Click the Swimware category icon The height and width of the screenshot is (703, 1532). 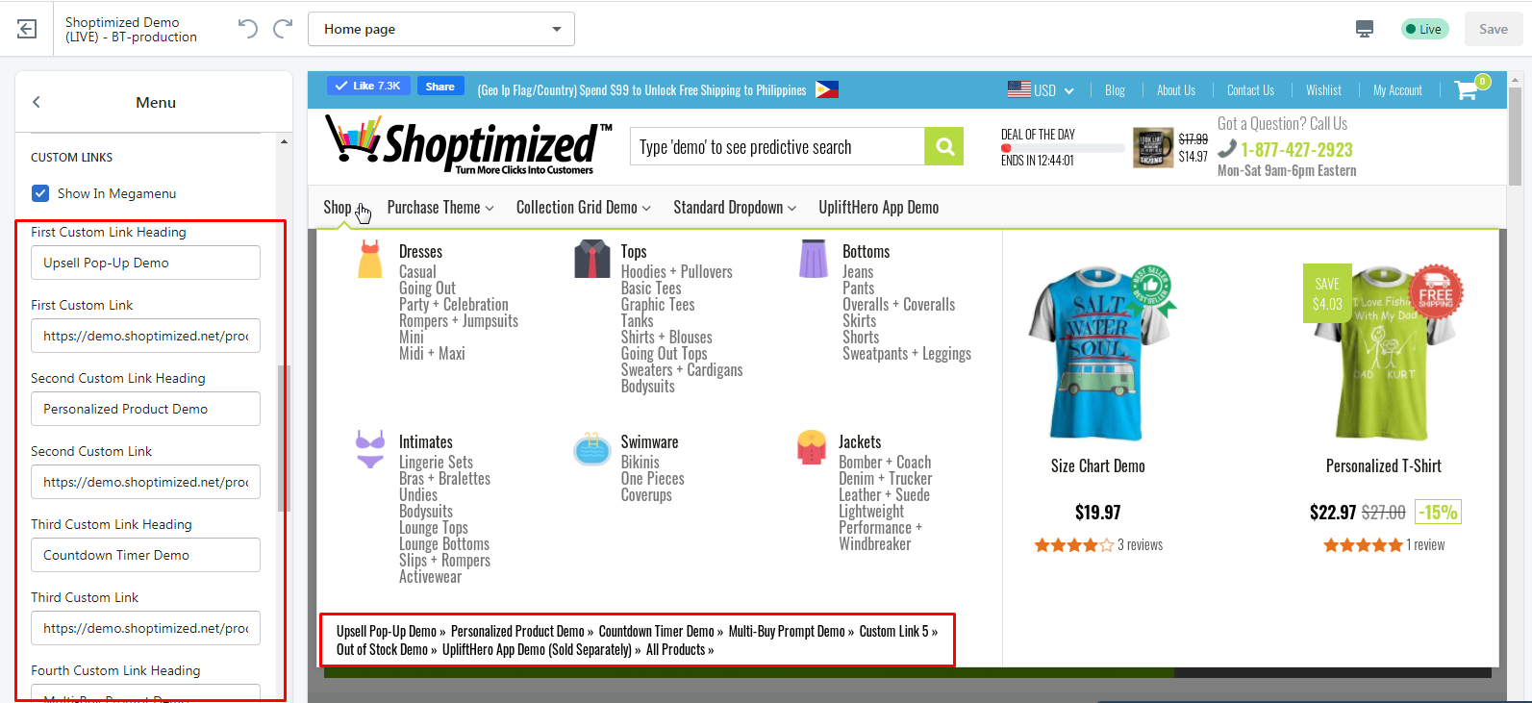pos(592,450)
